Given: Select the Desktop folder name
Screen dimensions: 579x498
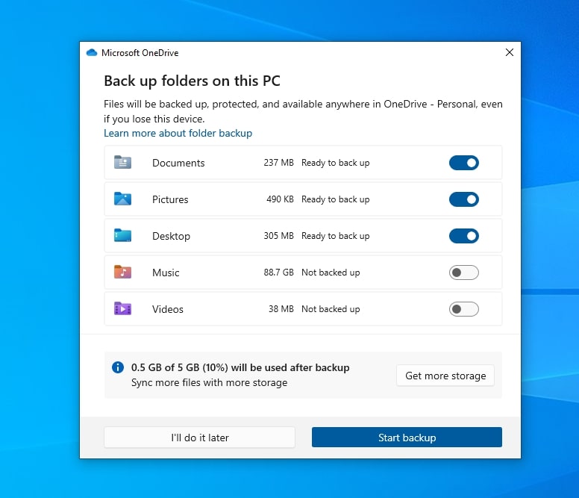Looking at the screenshot, I should coord(171,236).
